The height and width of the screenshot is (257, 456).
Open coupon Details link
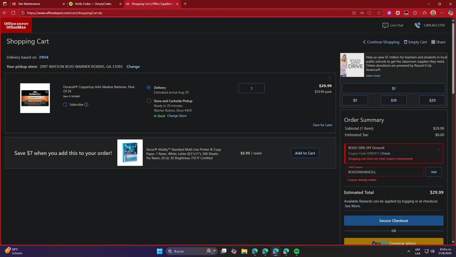(386, 153)
